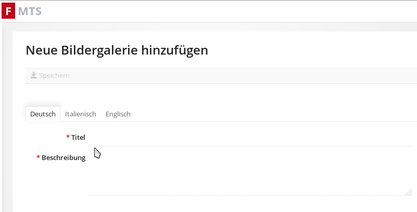Click the Beschreibung field label
Image resolution: width=417 pixels, height=212 pixels.
(x=64, y=157)
